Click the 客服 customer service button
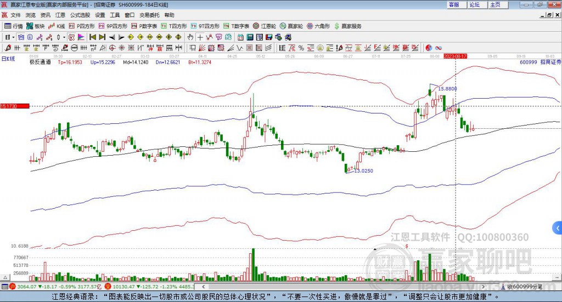Image resolution: width=562 pixels, height=302 pixels. [457, 4]
